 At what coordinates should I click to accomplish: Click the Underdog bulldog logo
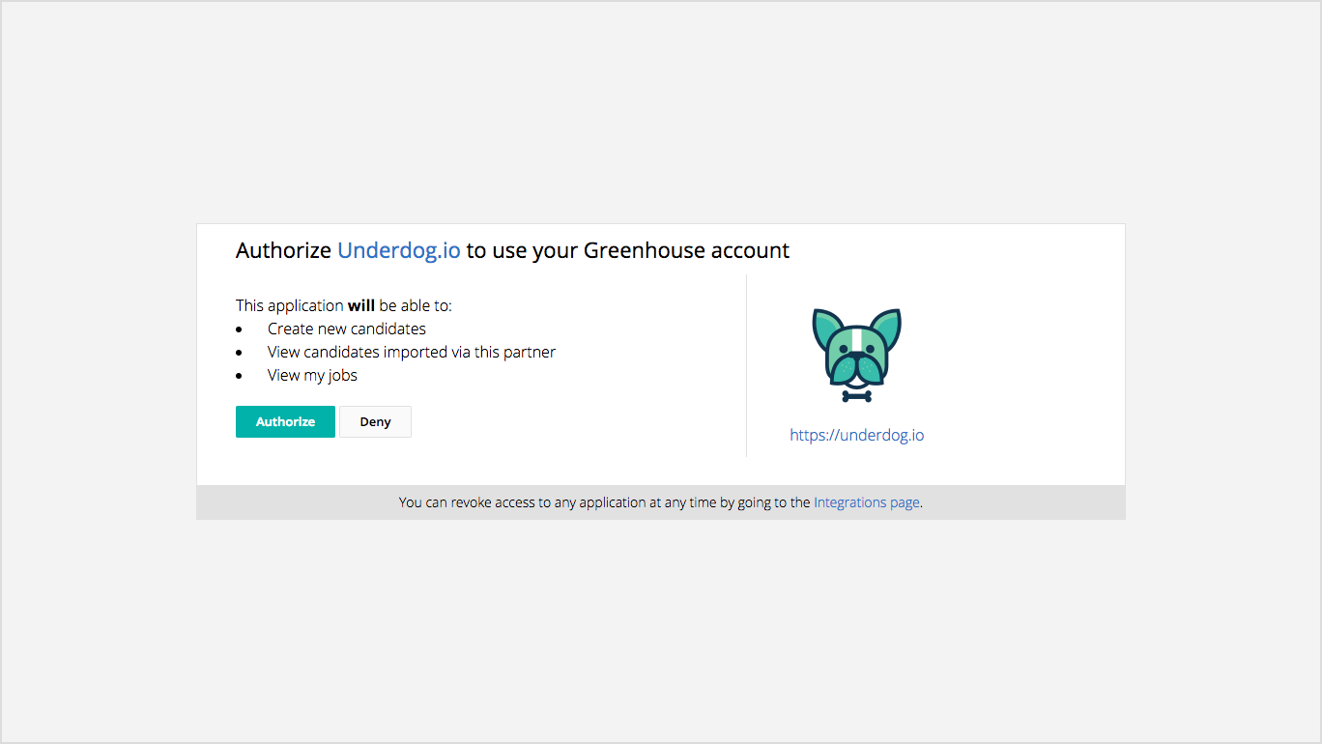pos(857,356)
